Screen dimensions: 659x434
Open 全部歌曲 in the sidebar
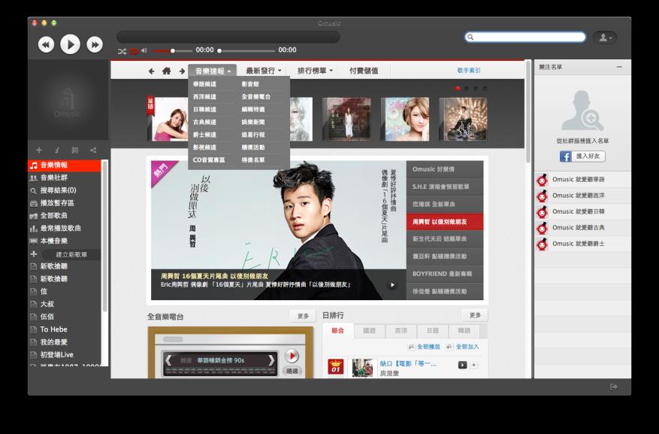click(65, 216)
